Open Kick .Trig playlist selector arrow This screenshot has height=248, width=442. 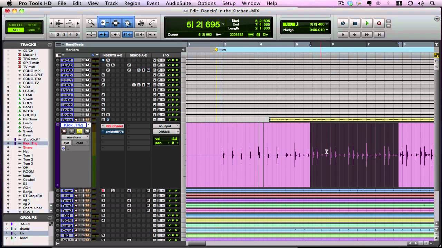pos(88,125)
